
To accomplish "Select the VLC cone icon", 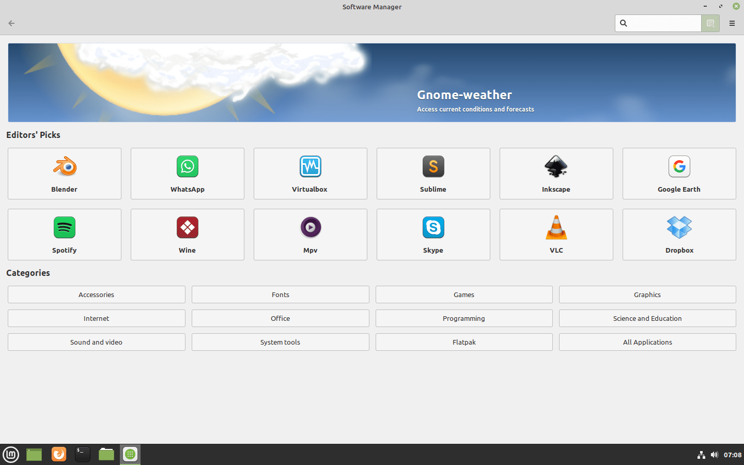I will click(556, 227).
